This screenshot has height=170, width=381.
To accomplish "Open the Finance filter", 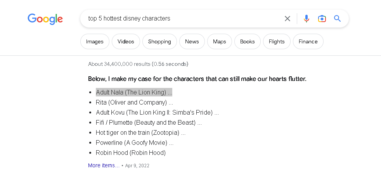I will pos(308,41).
